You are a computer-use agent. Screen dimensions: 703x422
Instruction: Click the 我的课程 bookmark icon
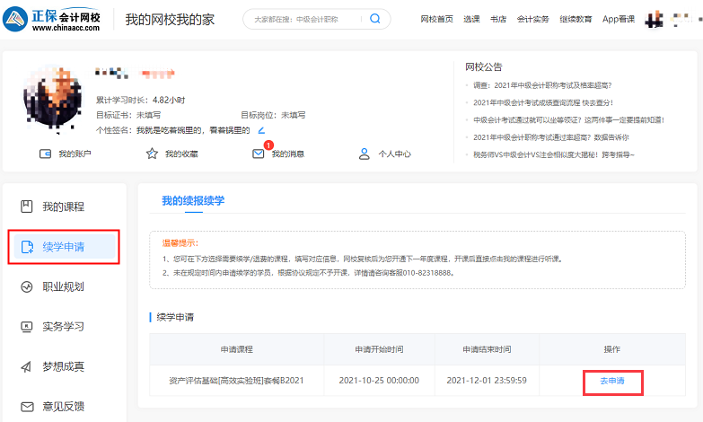click(x=27, y=207)
